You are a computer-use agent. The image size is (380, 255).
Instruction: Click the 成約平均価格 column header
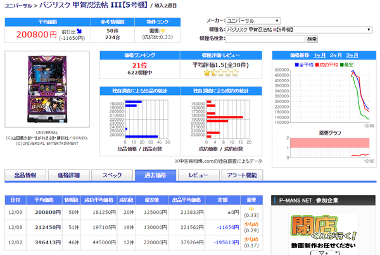pyautogui.click(x=99, y=200)
